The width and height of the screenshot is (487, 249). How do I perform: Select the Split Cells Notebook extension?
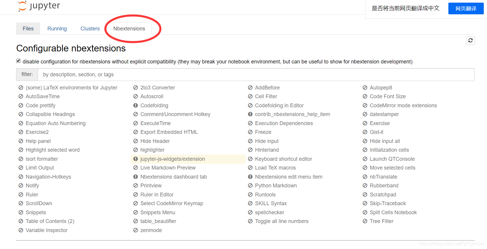393,212
